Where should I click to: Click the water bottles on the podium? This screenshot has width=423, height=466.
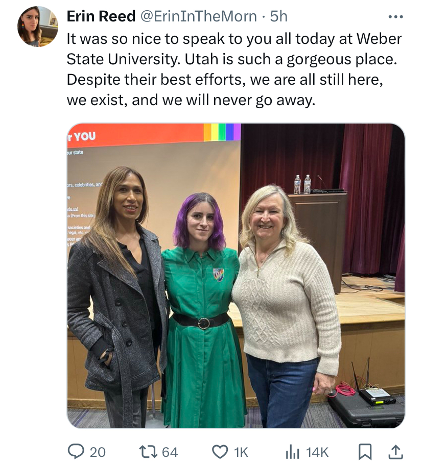[302, 184]
